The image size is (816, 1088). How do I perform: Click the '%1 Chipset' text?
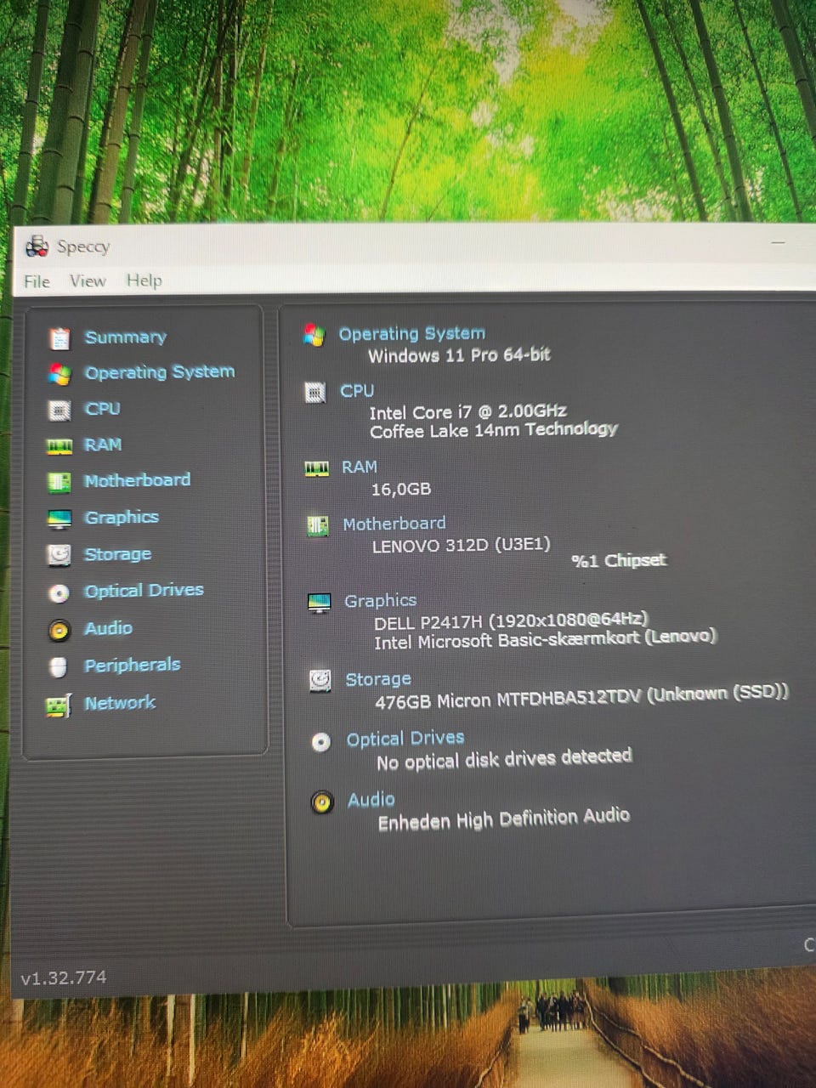click(x=618, y=561)
